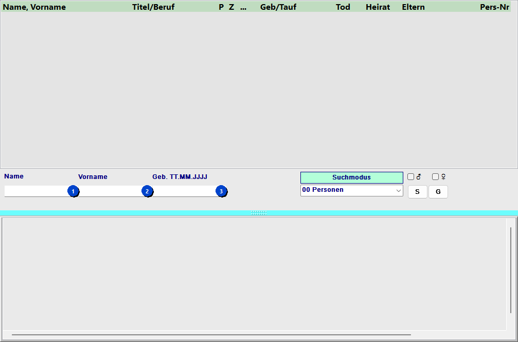Click the blue number 1 badge
This screenshot has width=518, height=342.
pos(73,191)
